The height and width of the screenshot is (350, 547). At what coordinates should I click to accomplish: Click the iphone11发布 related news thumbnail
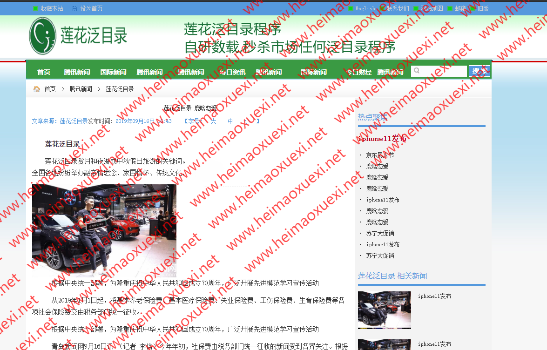coord(384,309)
